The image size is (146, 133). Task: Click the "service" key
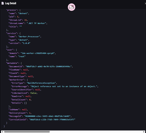(11, 33)
